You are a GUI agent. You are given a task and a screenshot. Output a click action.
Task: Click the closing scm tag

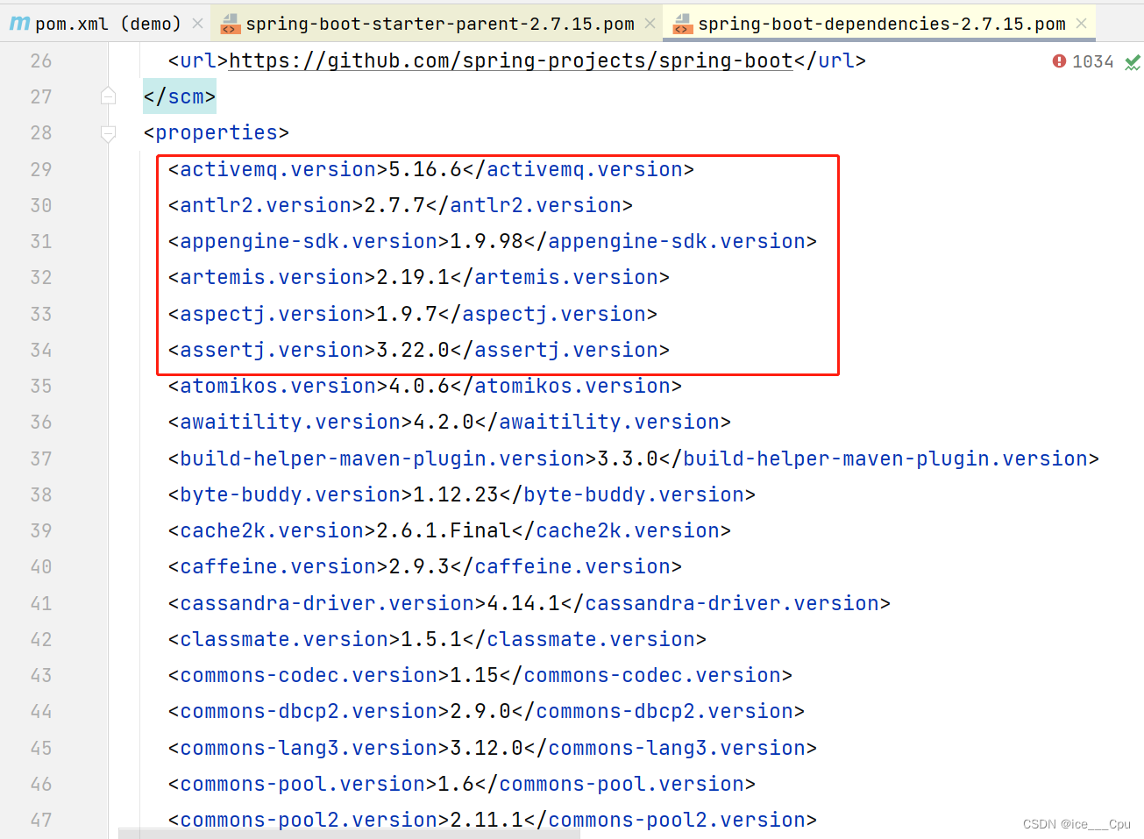coord(180,96)
